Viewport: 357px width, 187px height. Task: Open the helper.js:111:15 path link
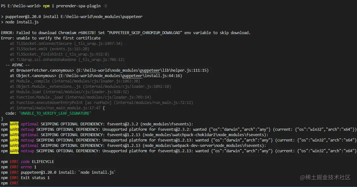[143, 70]
